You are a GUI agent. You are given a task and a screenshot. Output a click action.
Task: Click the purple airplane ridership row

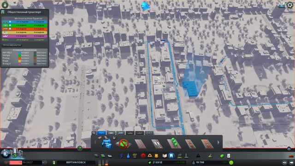[x=24, y=36]
